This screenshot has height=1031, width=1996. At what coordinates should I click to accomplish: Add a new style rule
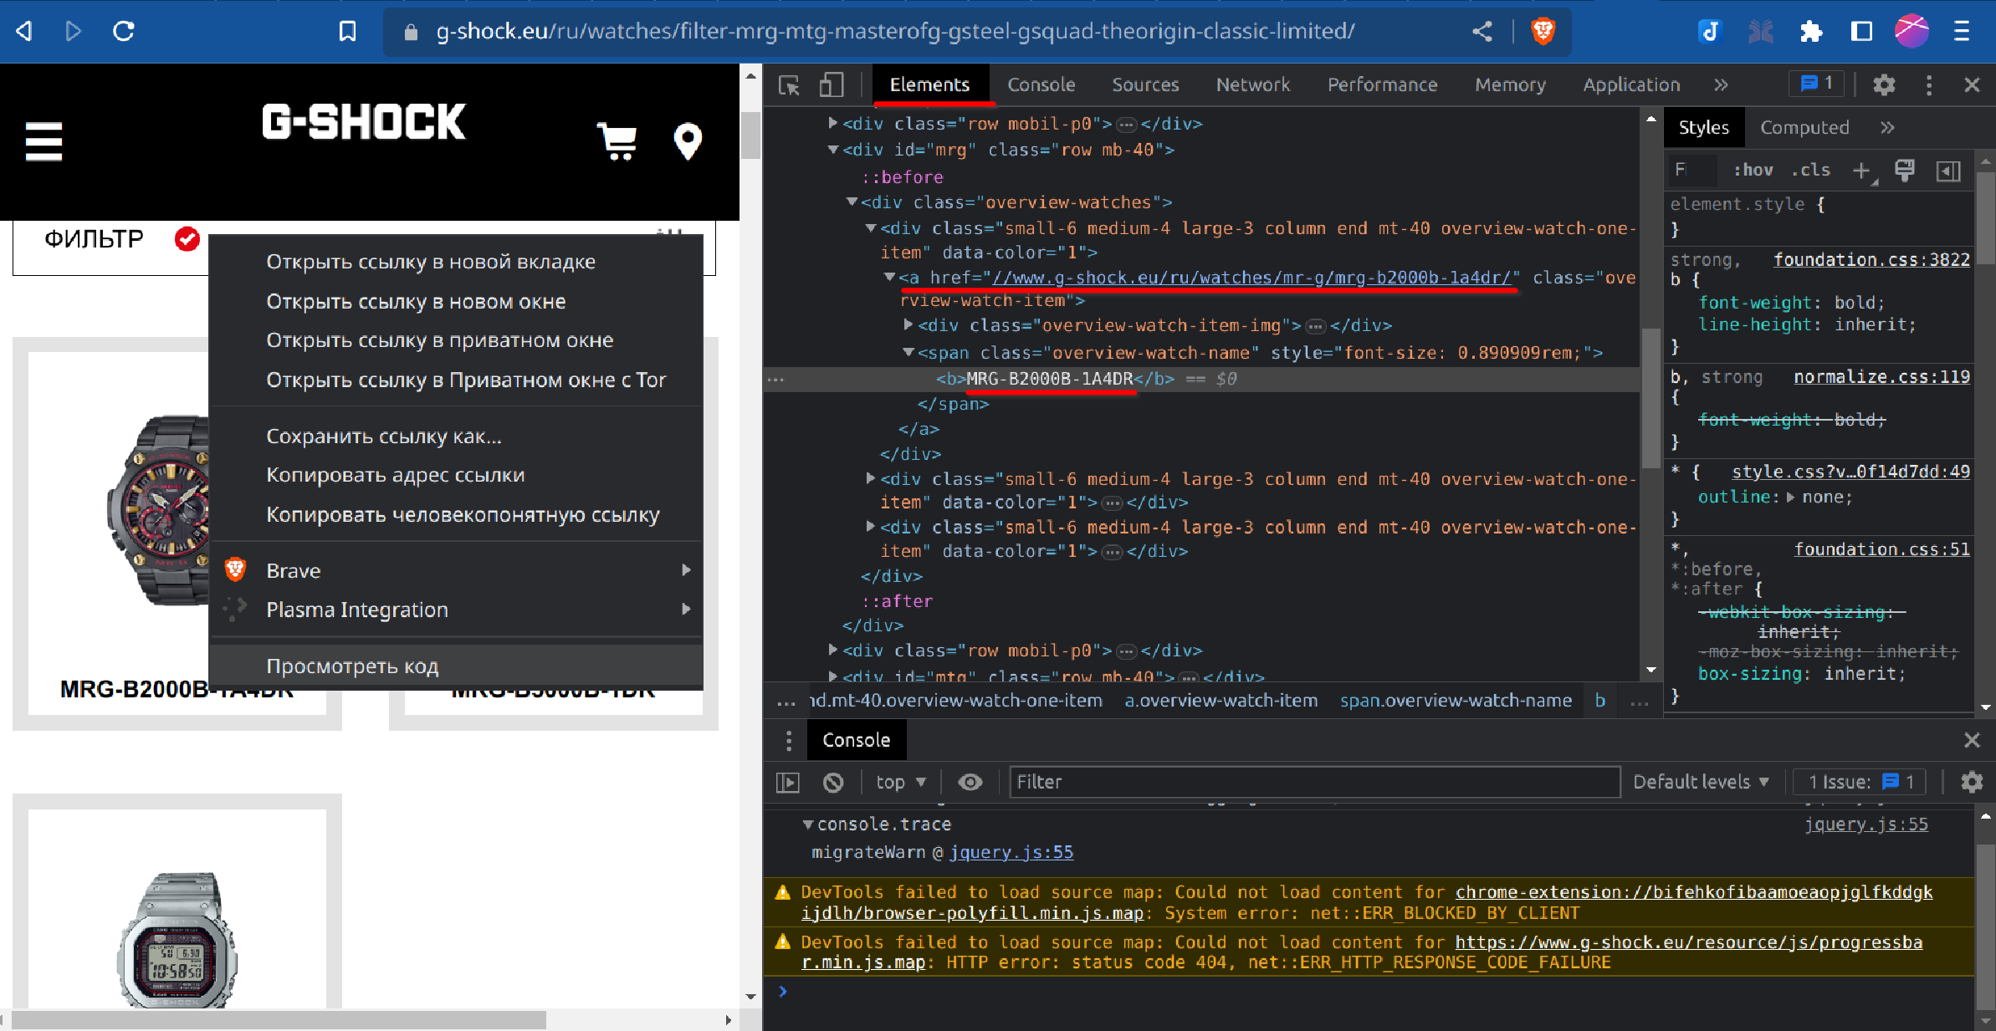(x=1861, y=171)
